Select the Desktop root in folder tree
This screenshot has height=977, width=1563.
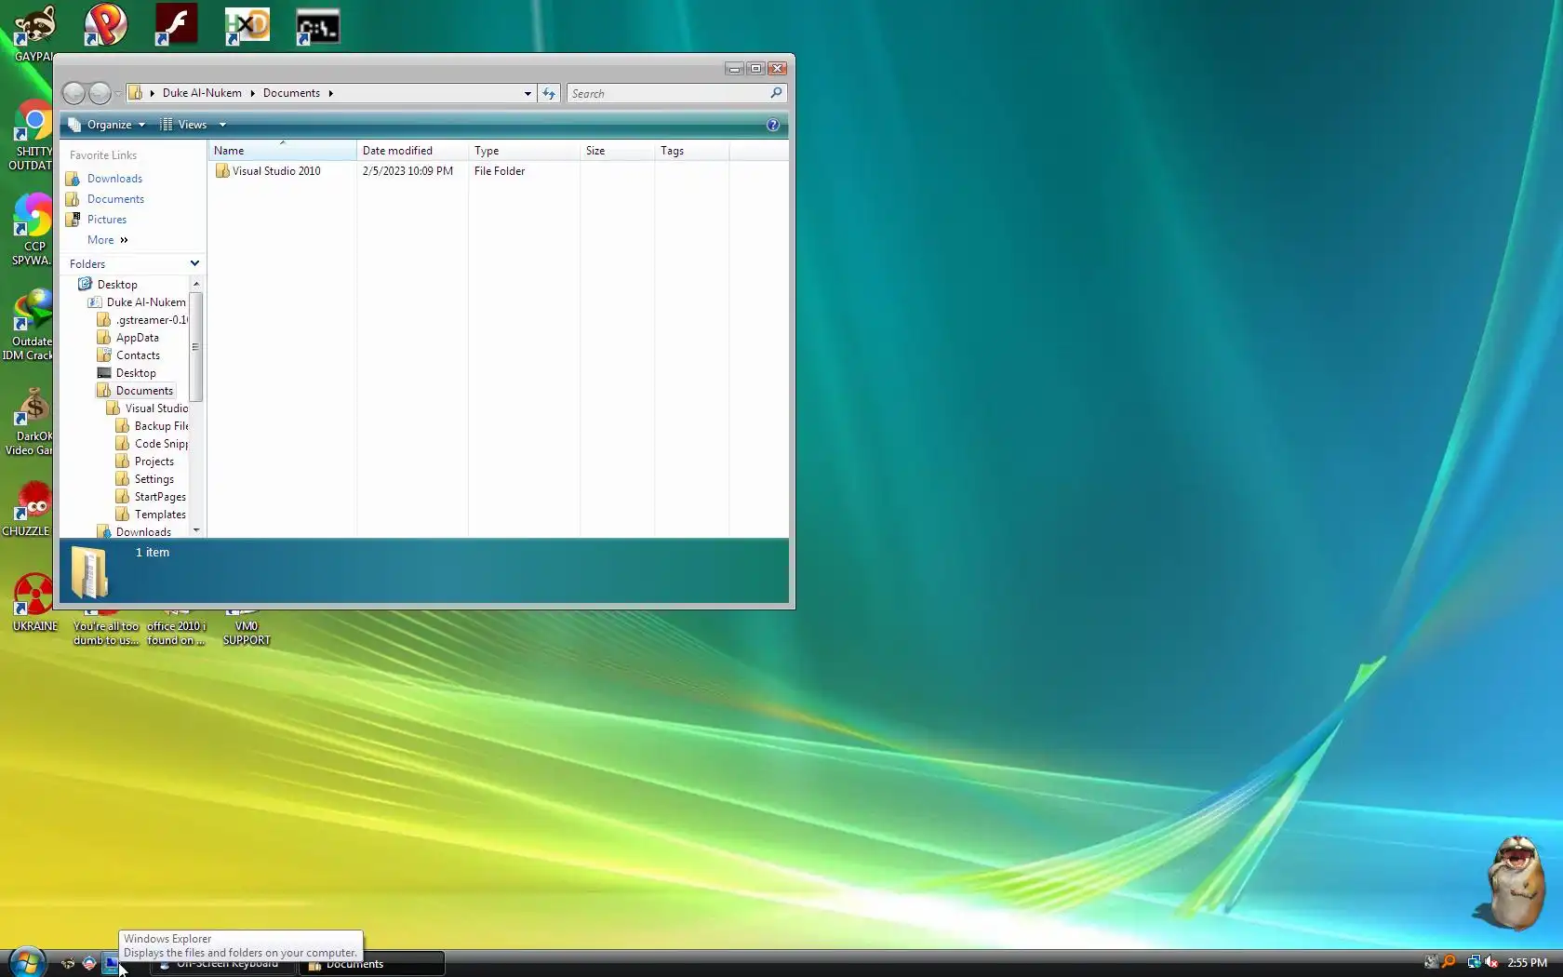click(117, 285)
